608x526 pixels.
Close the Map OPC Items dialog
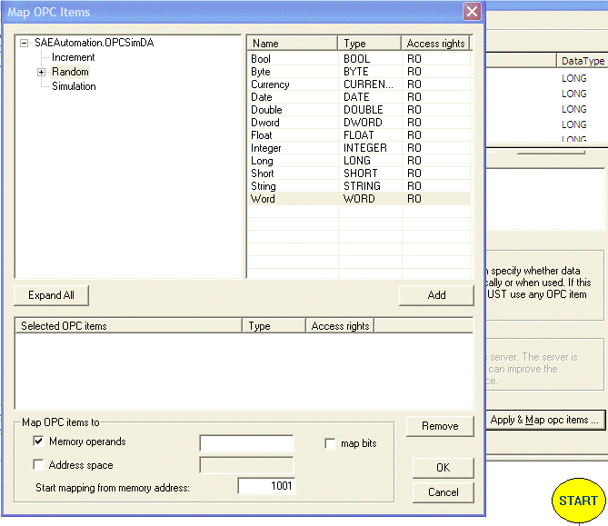[472, 12]
